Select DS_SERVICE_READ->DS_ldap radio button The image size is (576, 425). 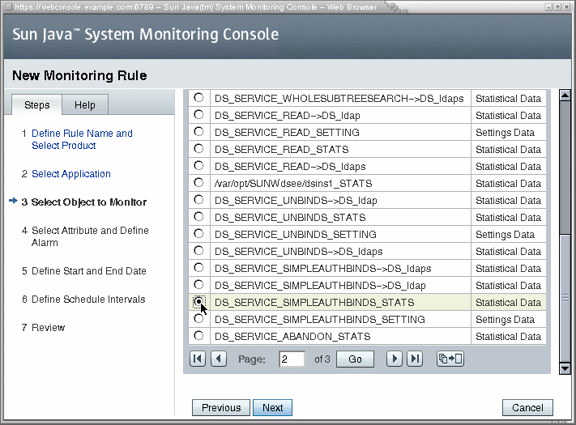198,114
